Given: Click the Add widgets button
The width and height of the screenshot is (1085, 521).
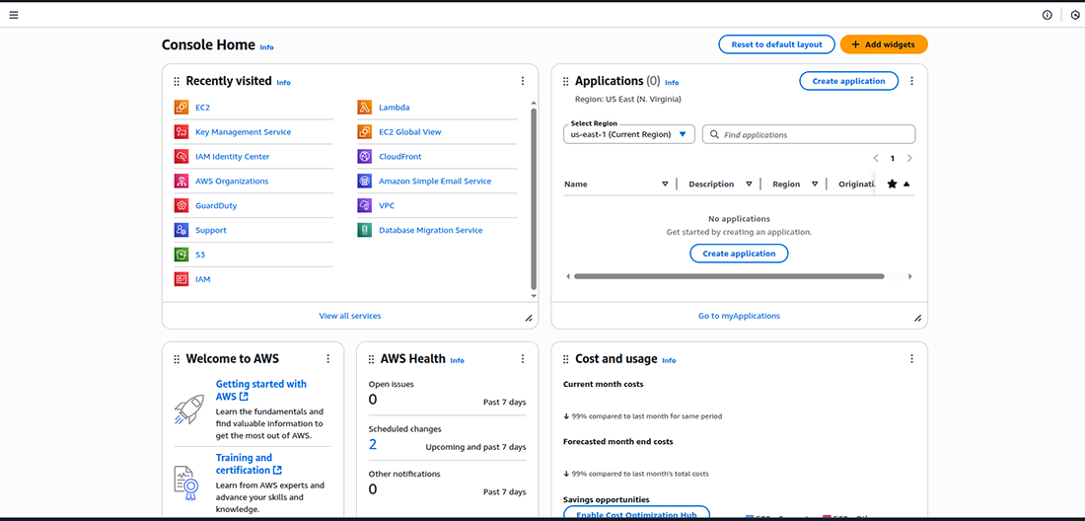Looking at the screenshot, I should [x=884, y=44].
